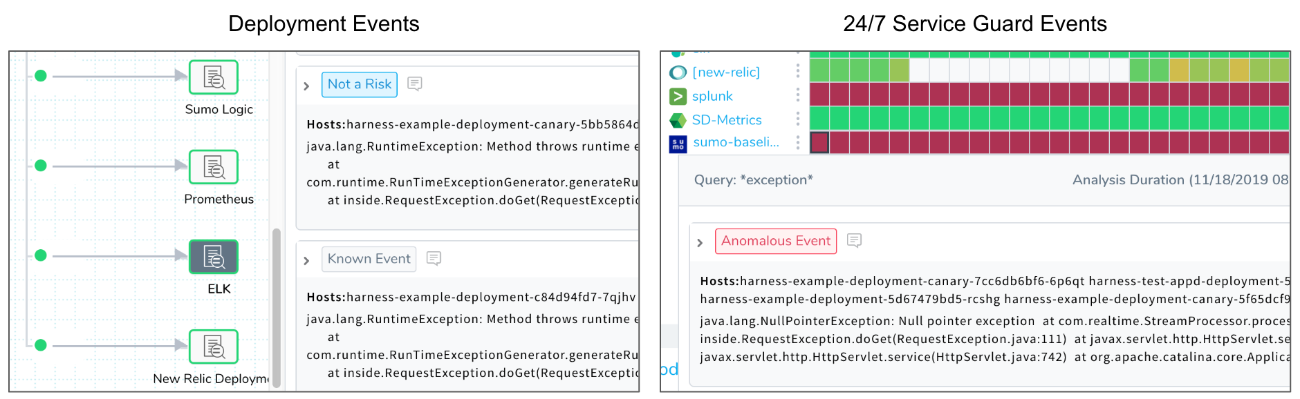Open options menu for new-relic row
Image resolution: width=1300 pixels, height=399 pixels.
click(797, 71)
